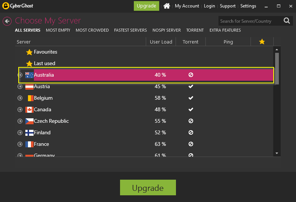Select the Last used row label
The width and height of the screenshot is (296, 202).
(x=45, y=63)
